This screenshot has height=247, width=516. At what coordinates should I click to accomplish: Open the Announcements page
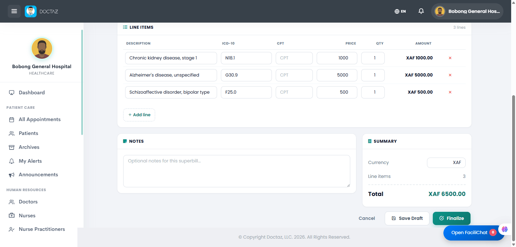[38, 175]
